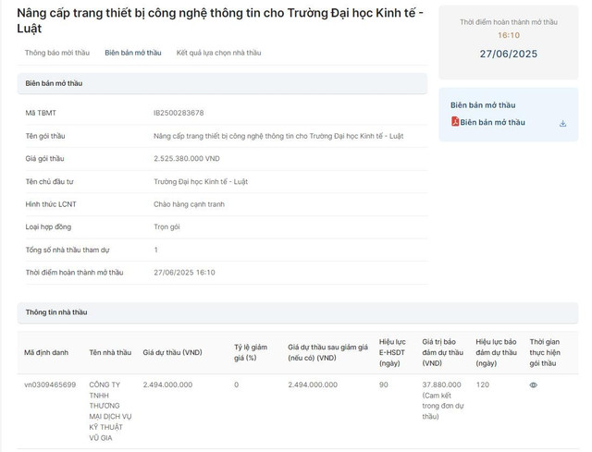
Task: Click contractor ID vn0309465699
Action: pos(50,385)
